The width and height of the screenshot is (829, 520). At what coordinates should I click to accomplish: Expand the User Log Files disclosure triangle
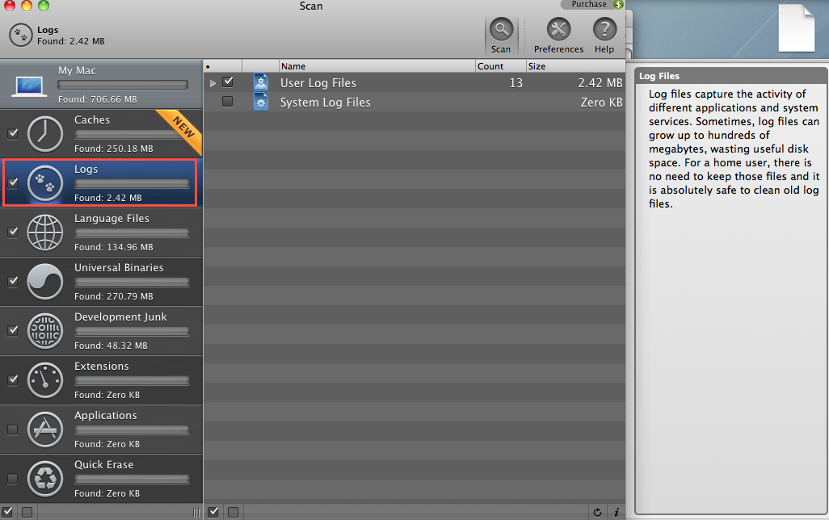point(213,83)
